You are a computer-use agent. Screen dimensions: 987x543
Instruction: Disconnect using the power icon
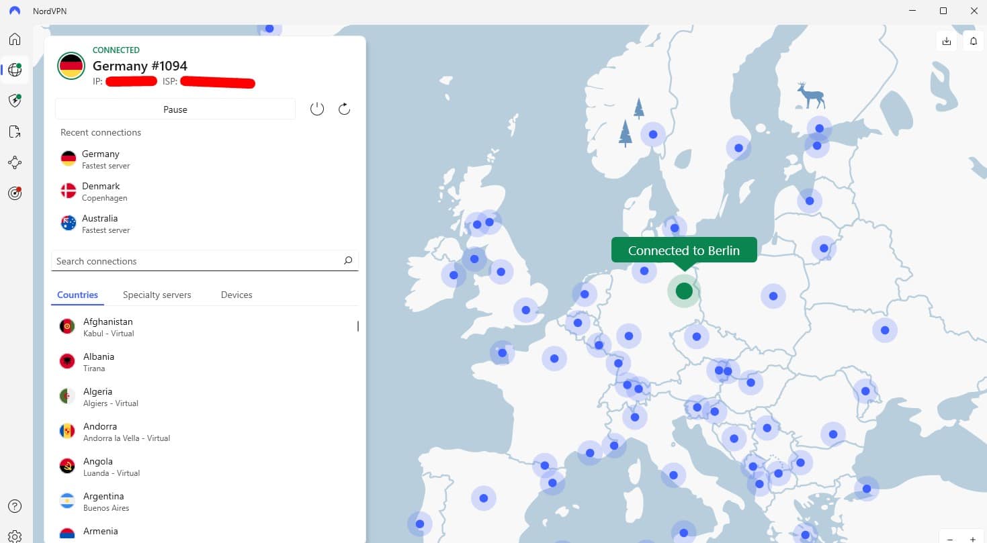(x=317, y=109)
